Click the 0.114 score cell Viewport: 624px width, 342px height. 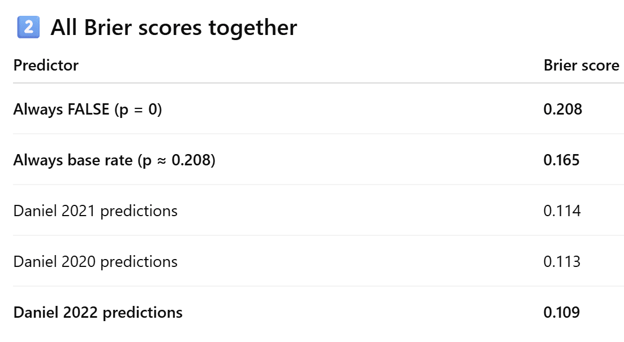click(x=562, y=211)
